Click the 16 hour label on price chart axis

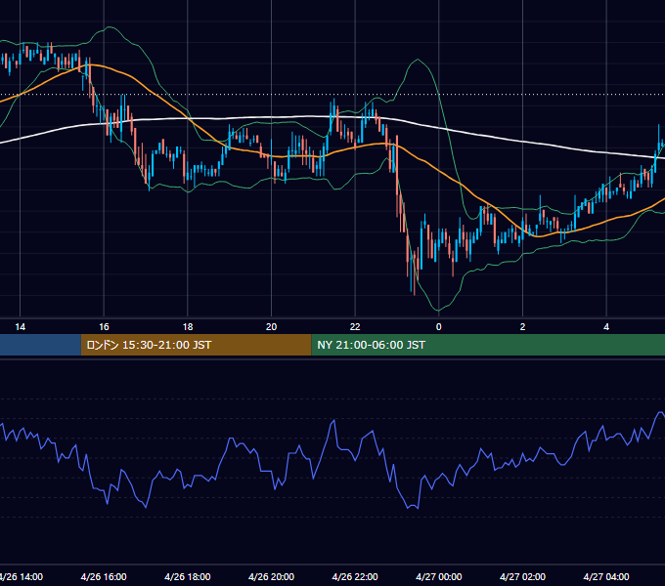(104, 327)
